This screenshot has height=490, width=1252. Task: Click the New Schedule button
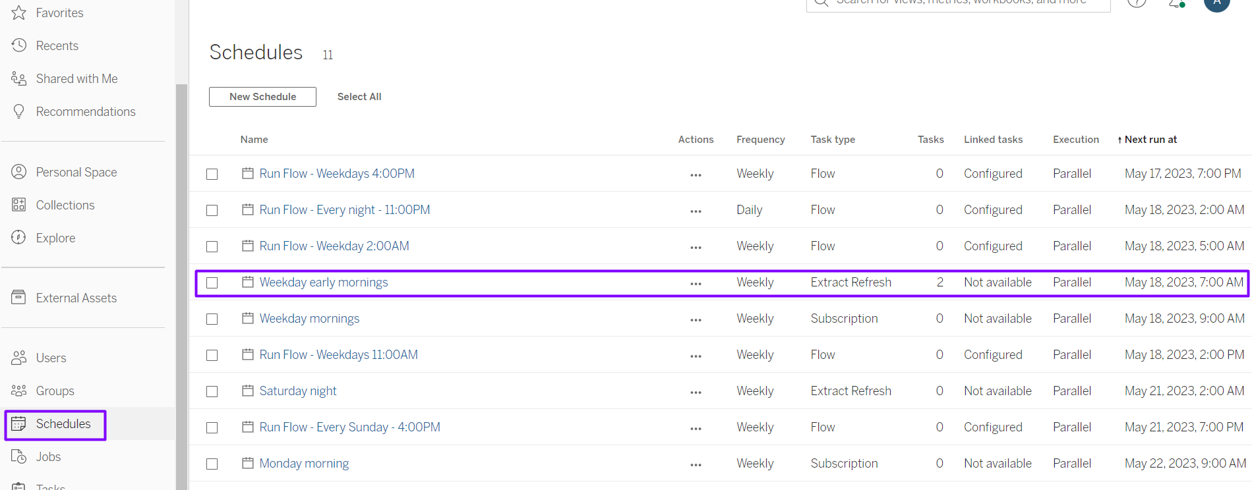[x=262, y=97]
